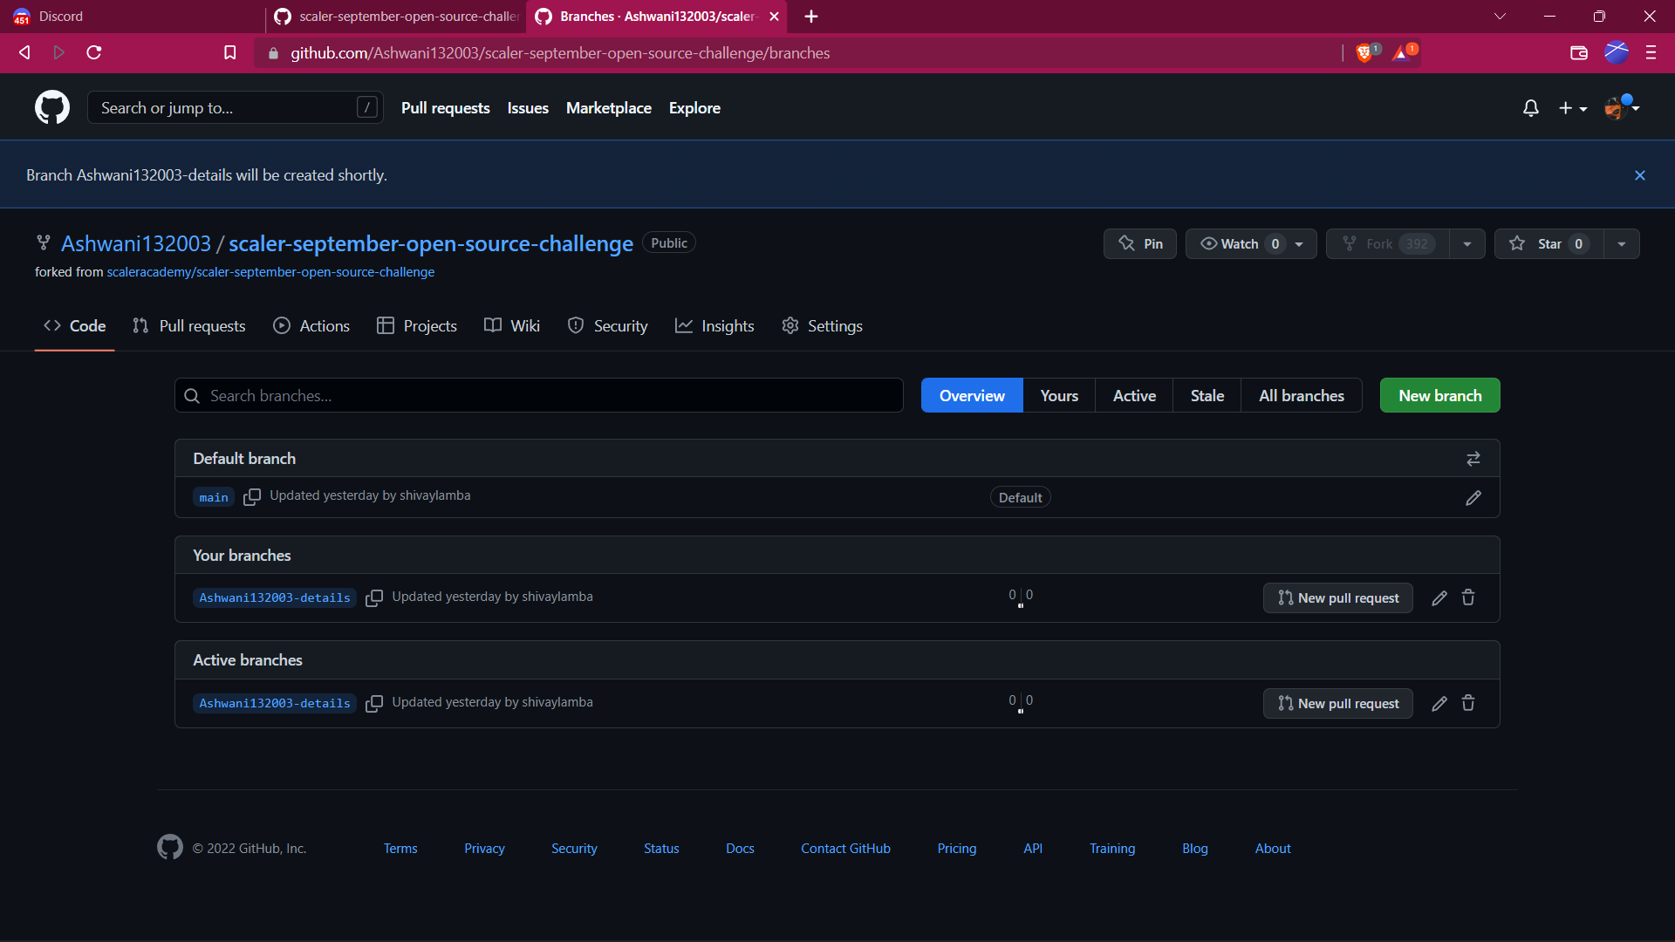Open the switch default branch icon
The width and height of the screenshot is (1675, 942).
point(1473,458)
